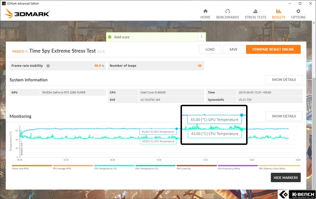Click Time value '2019-09-05 15:51 +09:00'
316x199 pixels.
pyautogui.click(x=255, y=92)
